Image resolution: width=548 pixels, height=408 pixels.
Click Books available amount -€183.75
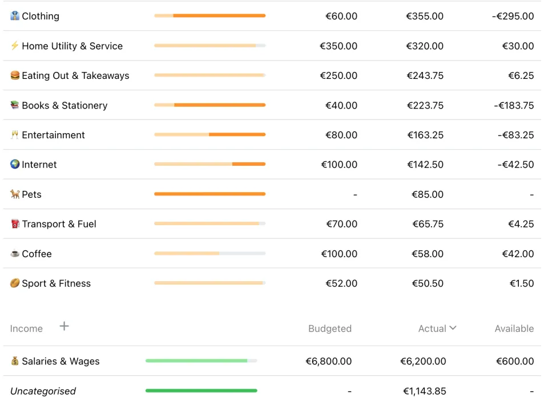514,105
